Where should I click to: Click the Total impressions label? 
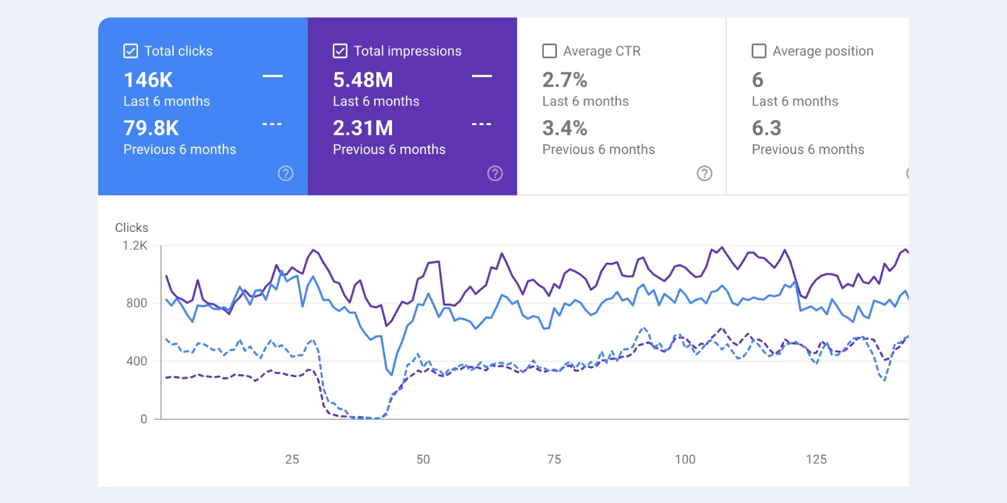click(408, 51)
